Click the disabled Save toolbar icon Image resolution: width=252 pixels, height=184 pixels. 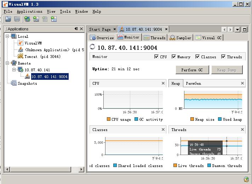coord(17,19)
